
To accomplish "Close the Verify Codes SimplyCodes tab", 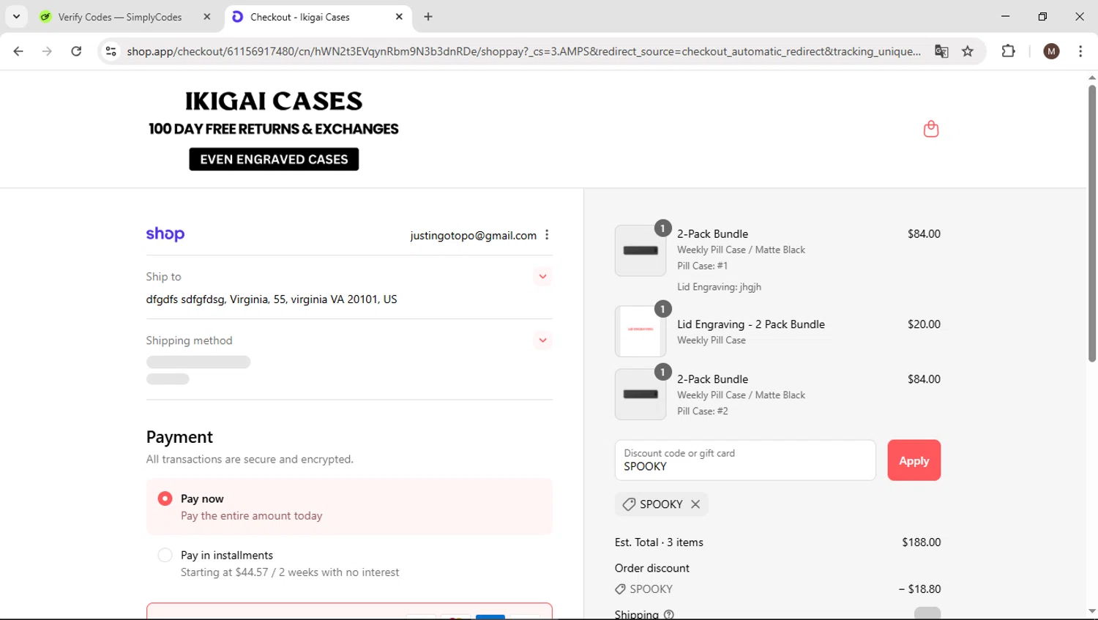I will [x=207, y=17].
